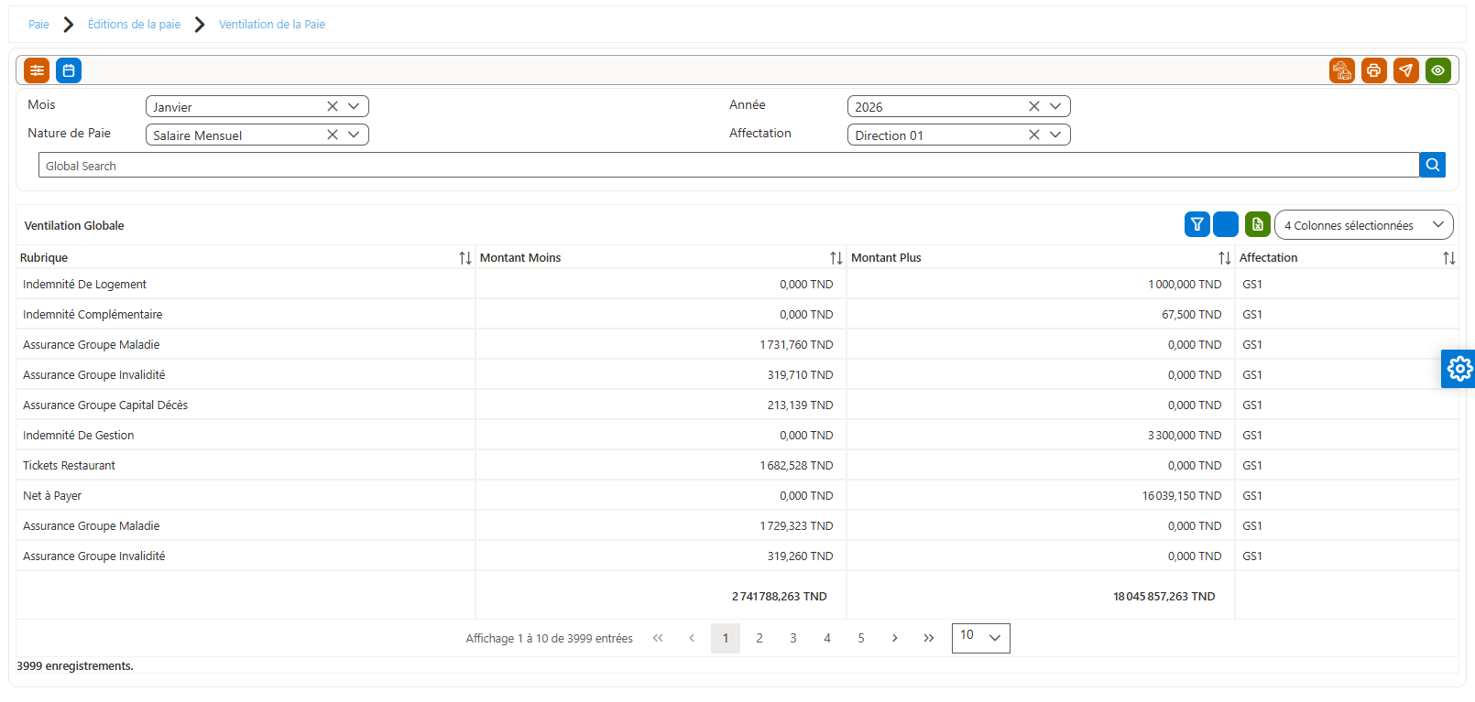Go to the last page
The width and height of the screenshot is (1475, 702).
(929, 638)
